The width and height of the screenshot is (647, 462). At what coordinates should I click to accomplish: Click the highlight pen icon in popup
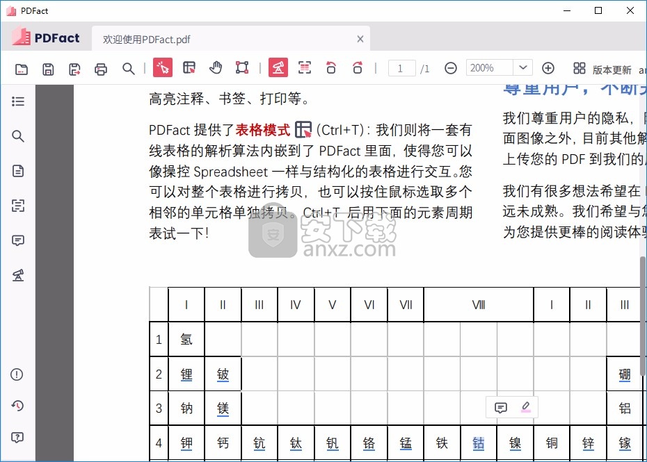525,407
